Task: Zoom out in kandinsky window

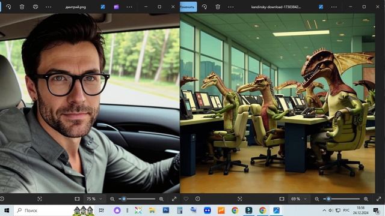Action: [x=317, y=199]
